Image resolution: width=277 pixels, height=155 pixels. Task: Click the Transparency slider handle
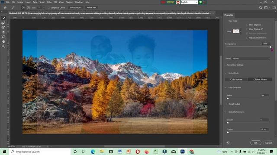click(270, 47)
